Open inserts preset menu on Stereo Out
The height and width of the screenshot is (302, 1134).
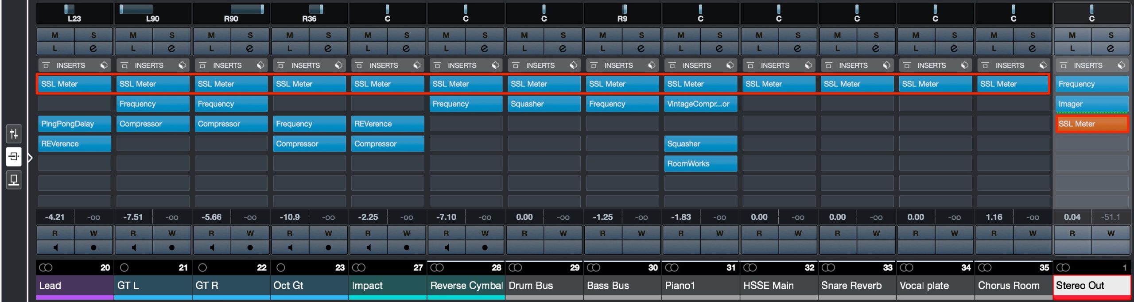(x=1121, y=66)
